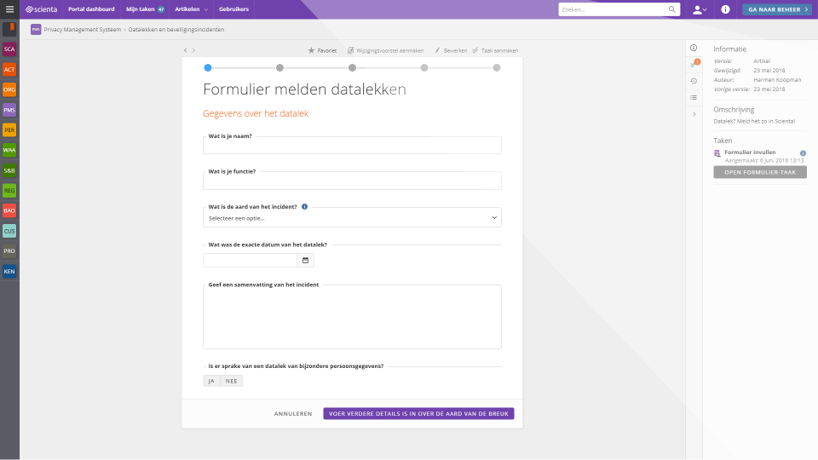Viewport: 818px width, 460px height.
Task: Open the KEN module tile
Action: coord(9,271)
